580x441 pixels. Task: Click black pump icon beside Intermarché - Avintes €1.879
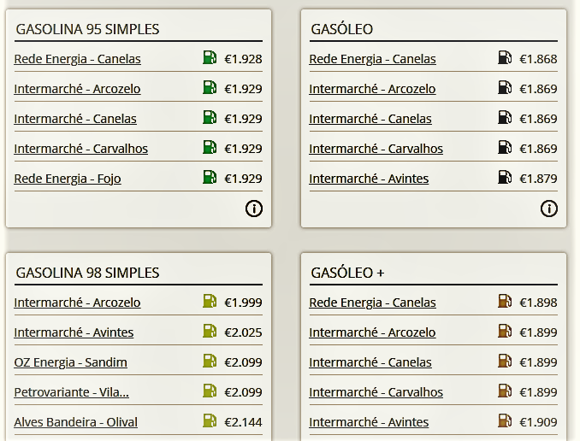505,177
